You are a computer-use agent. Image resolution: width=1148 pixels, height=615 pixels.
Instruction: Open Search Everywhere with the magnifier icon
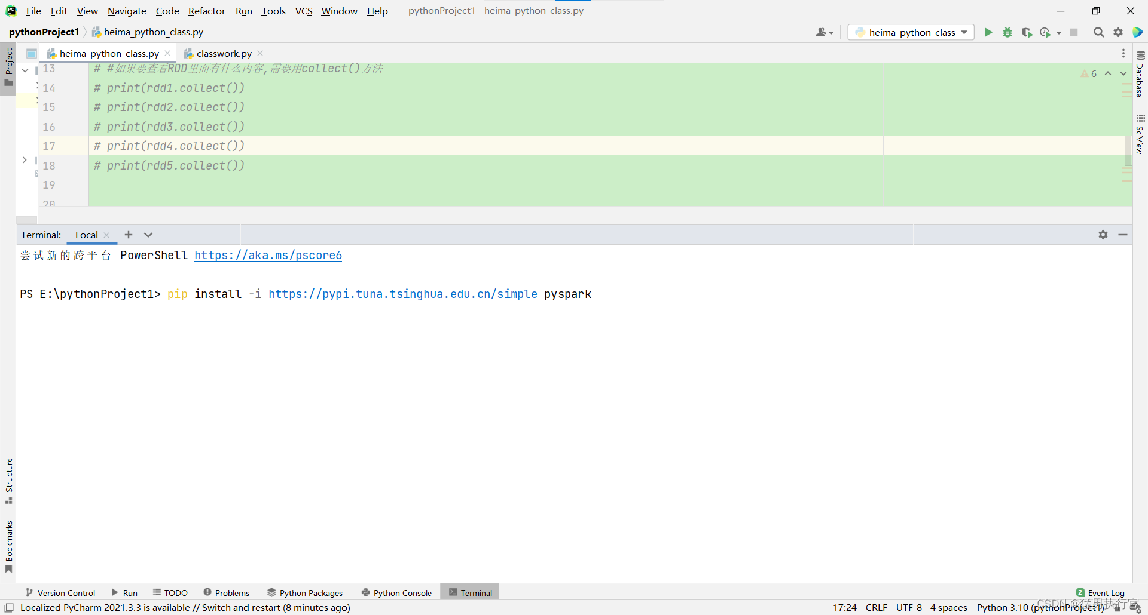1098,32
